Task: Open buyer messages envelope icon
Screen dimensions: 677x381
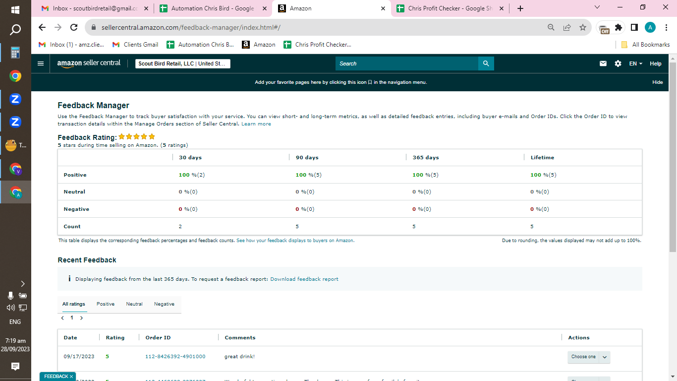Action: point(603,63)
